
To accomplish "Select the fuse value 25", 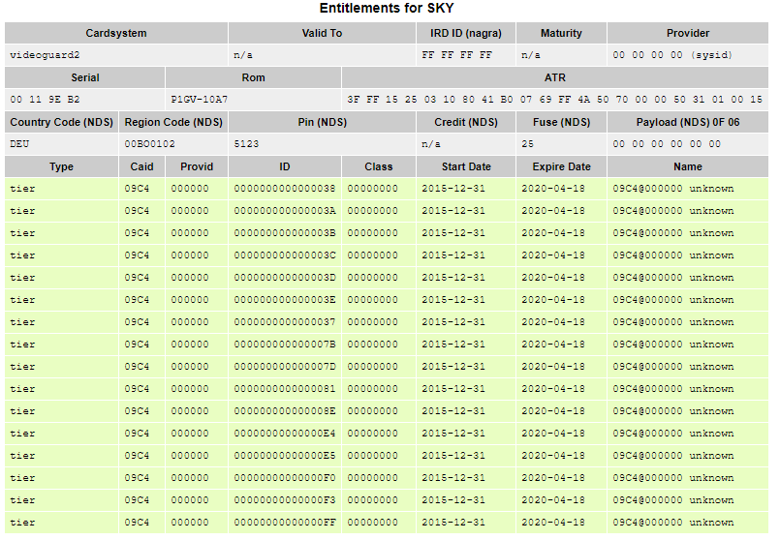I will point(527,144).
